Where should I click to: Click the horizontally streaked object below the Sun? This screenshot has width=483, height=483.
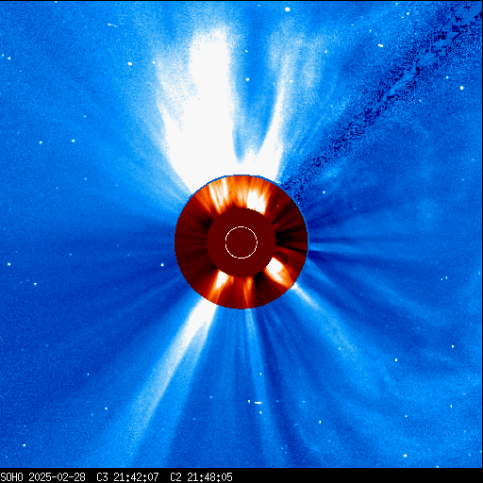pyautogui.click(x=258, y=403)
